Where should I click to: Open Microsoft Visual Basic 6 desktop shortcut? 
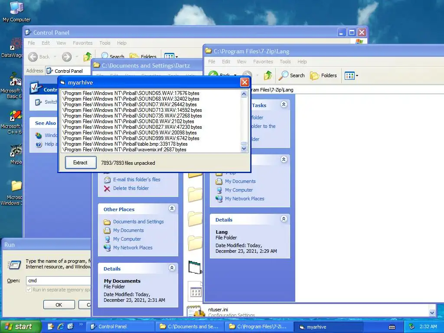(x=13, y=85)
